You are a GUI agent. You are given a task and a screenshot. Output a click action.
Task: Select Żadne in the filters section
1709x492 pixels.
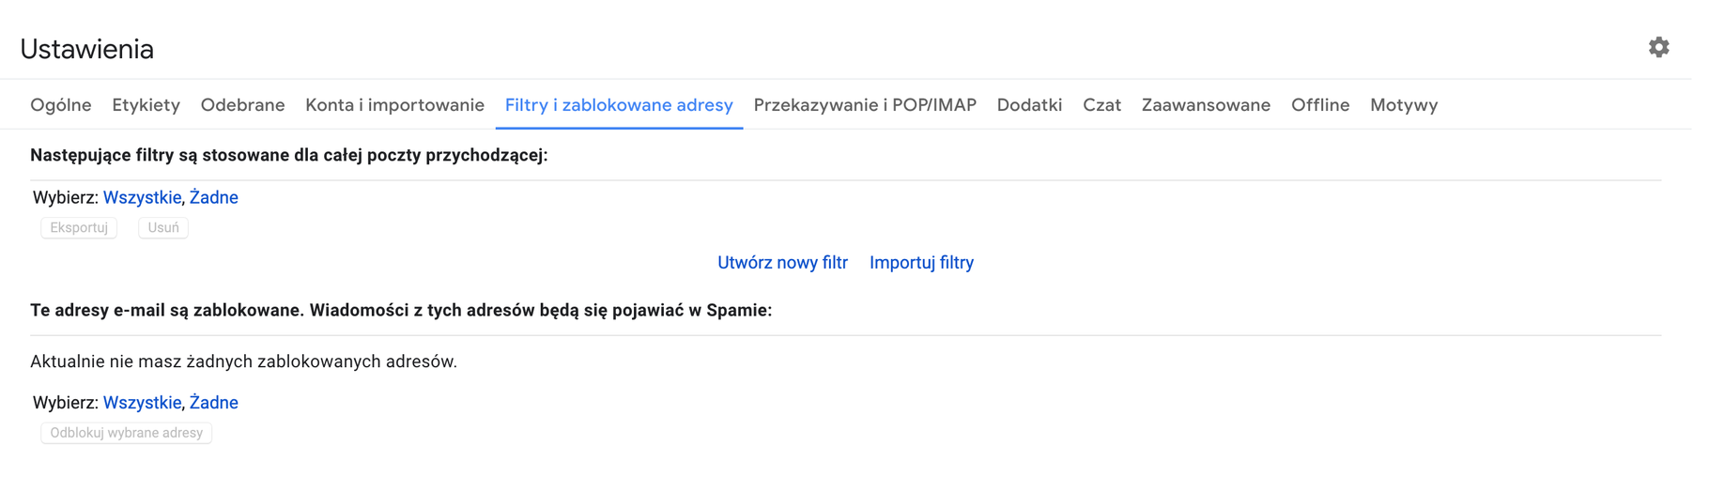pyautogui.click(x=214, y=197)
